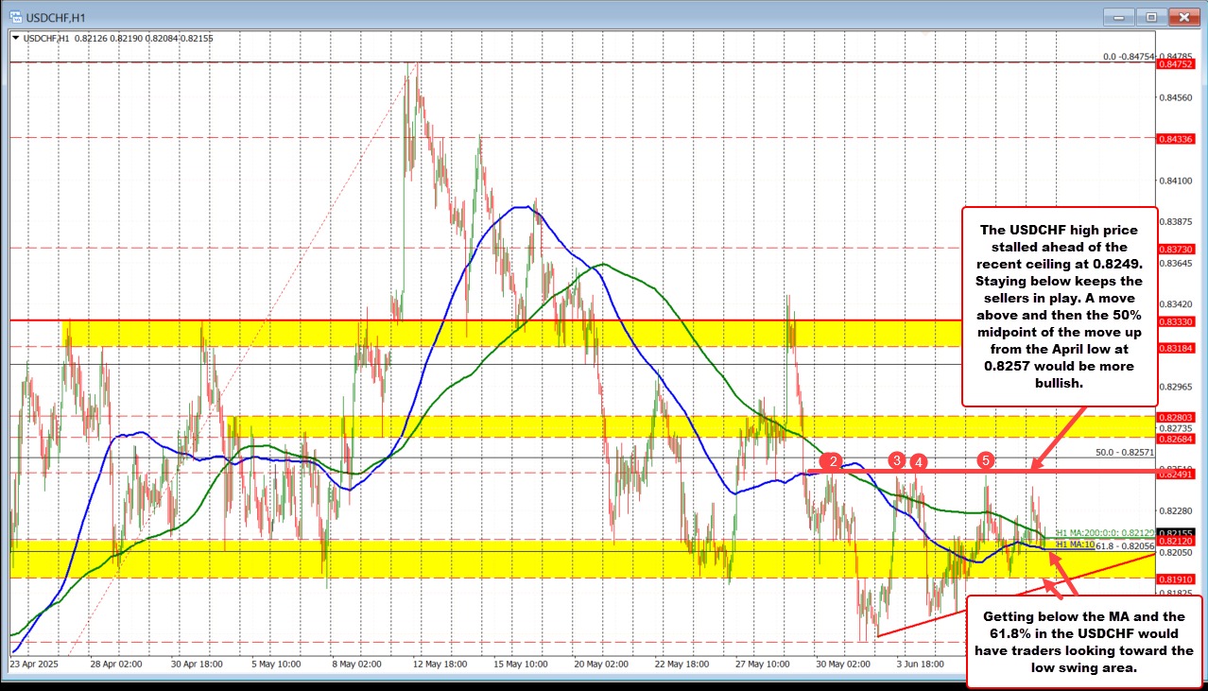Image resolution: width=1208 pixels, height=691 pixels.
Task: Click the 0.83330 resistance price label
Action: tap(1176, 321)
